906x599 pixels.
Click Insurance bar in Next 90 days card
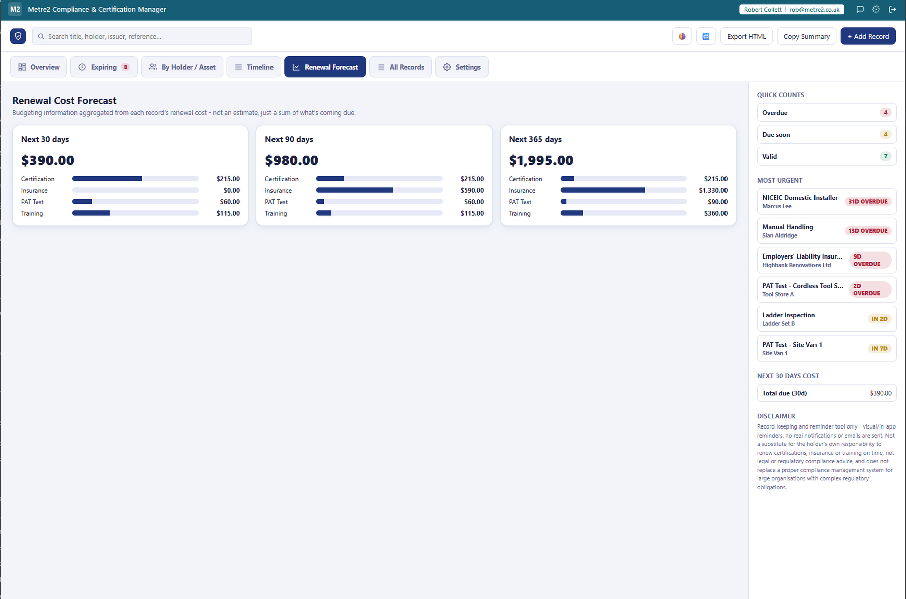click(x=380, y=190)
